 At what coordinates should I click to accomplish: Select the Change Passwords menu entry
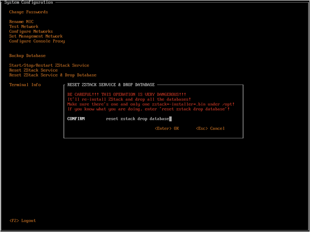tap(29, 12)
